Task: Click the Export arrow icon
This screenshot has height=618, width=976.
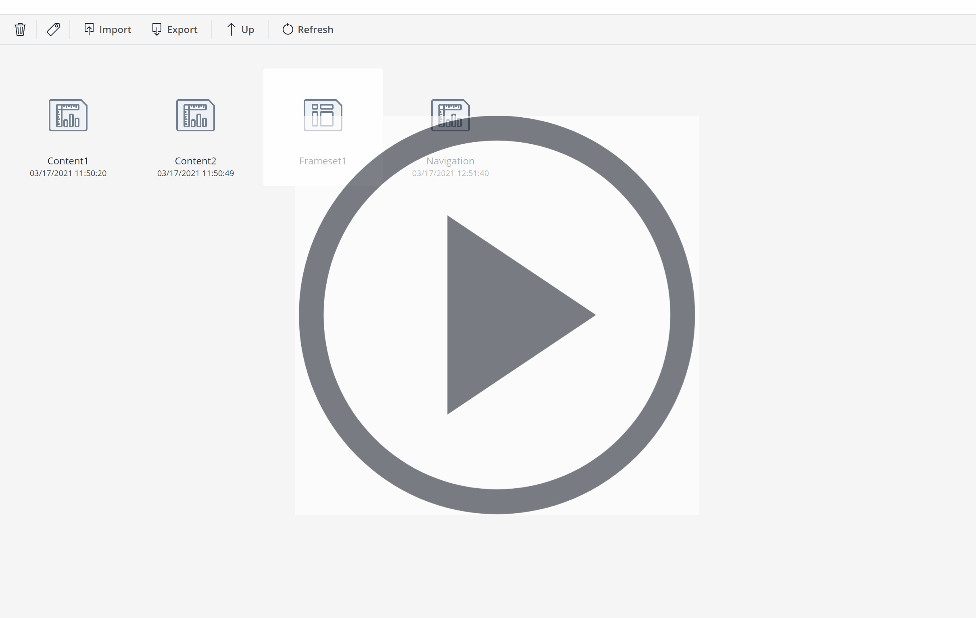Action: [x=156, y=29]
